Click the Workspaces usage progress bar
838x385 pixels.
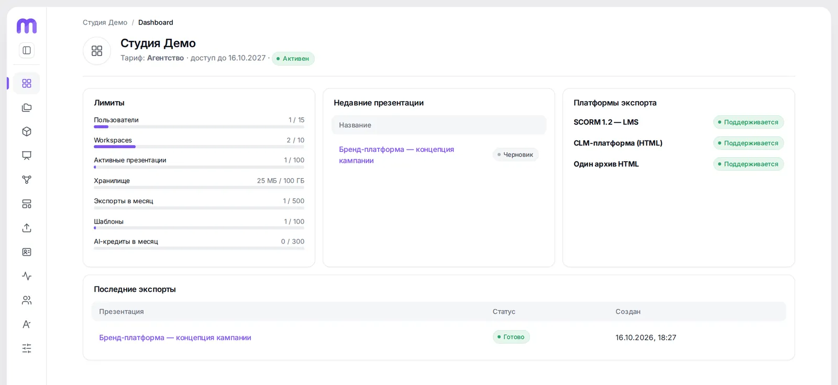pyautogui.click(x=199, y=147)
